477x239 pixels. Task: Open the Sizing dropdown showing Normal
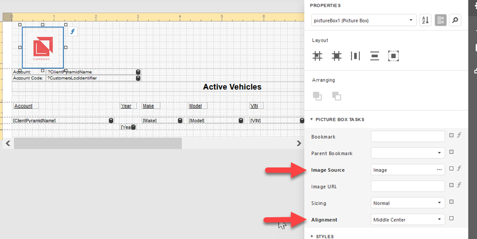point(408,202)
